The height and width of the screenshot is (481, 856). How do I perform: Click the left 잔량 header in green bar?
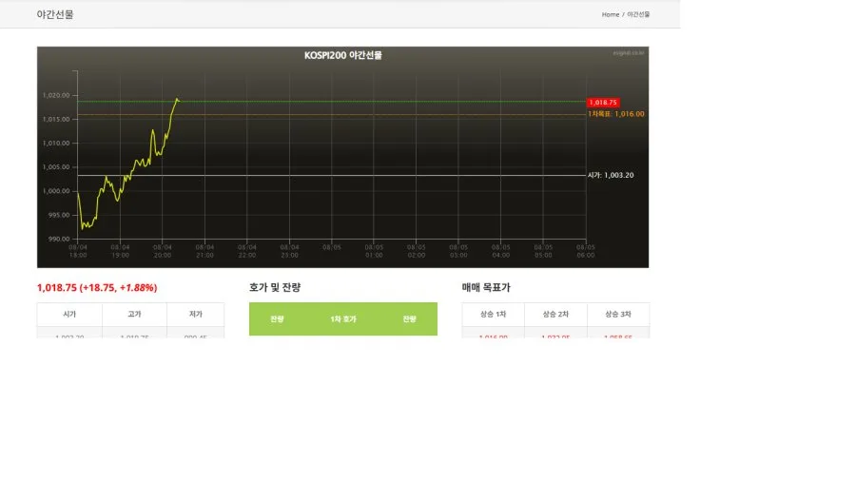[x=277, y=319]
